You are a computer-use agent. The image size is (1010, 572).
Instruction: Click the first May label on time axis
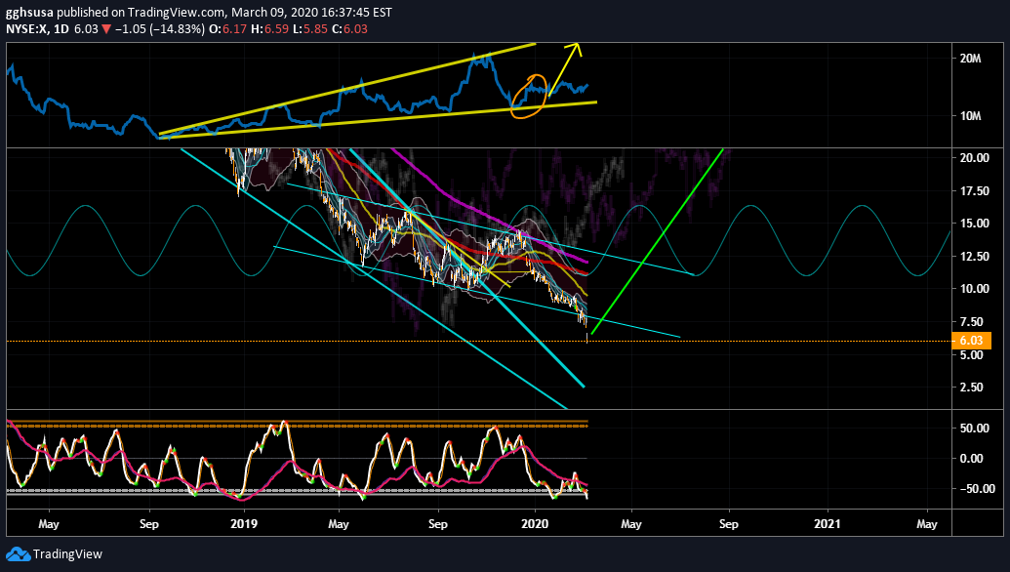(x=49, y=524)
